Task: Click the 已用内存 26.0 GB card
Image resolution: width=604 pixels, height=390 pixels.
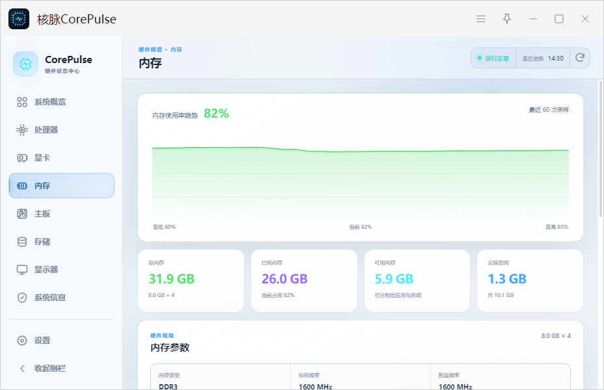Action: tap(305, 281)
